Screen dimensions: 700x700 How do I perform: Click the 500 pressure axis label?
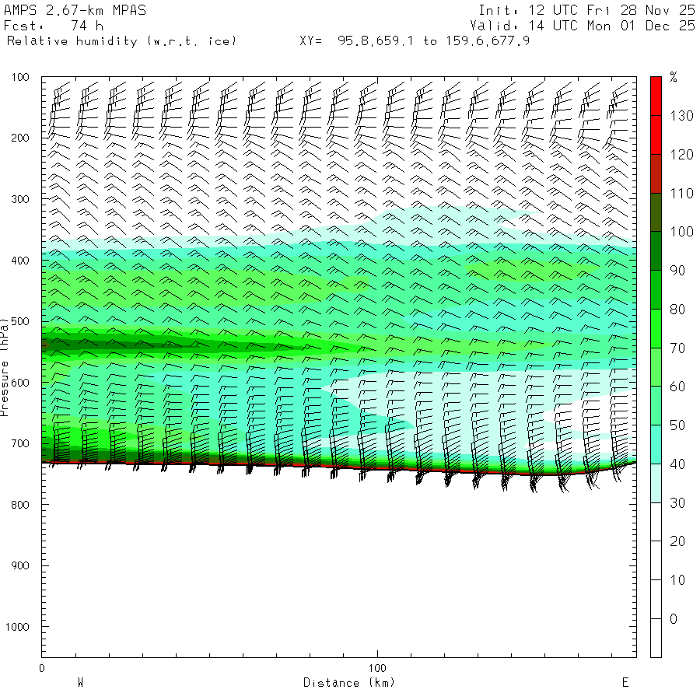click(20, 321)
